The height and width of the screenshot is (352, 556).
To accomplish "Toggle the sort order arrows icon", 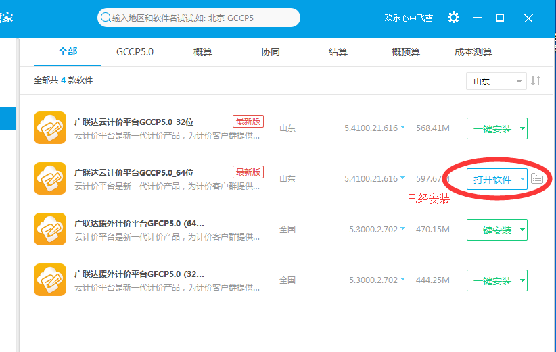I will tap(536, 81).
